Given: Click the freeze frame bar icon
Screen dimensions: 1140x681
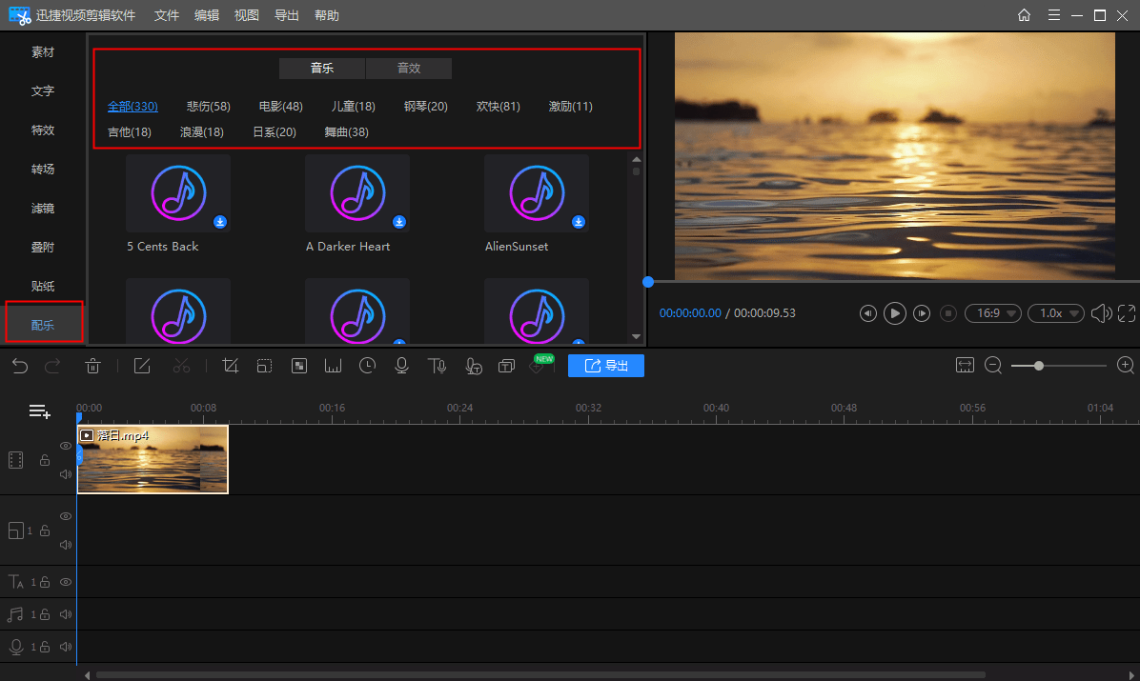Looking at the screenshot, I should pyautogui.click(x=333, y=366).
